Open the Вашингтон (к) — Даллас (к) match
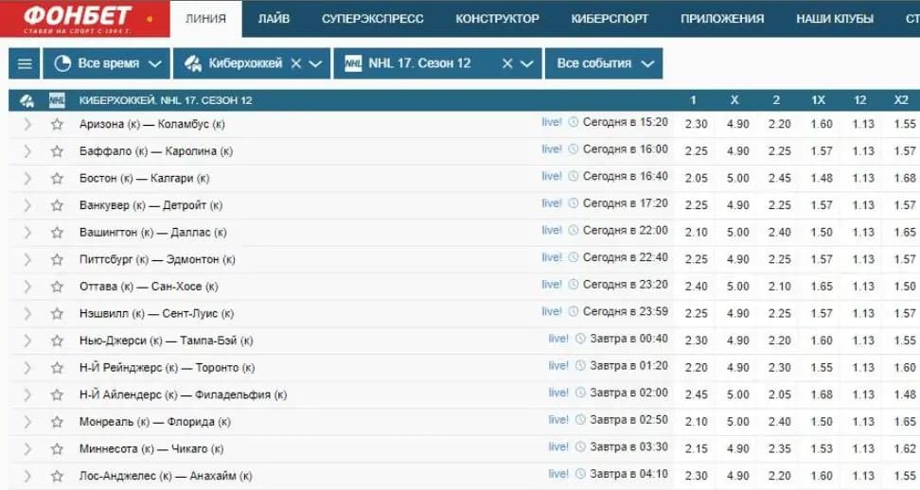 (153, 232)
